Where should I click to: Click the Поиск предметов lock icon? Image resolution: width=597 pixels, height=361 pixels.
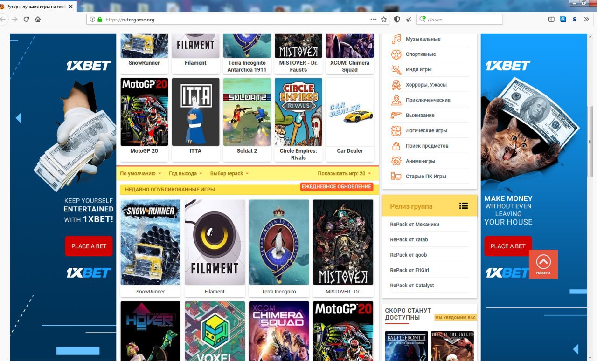point(396,146)
